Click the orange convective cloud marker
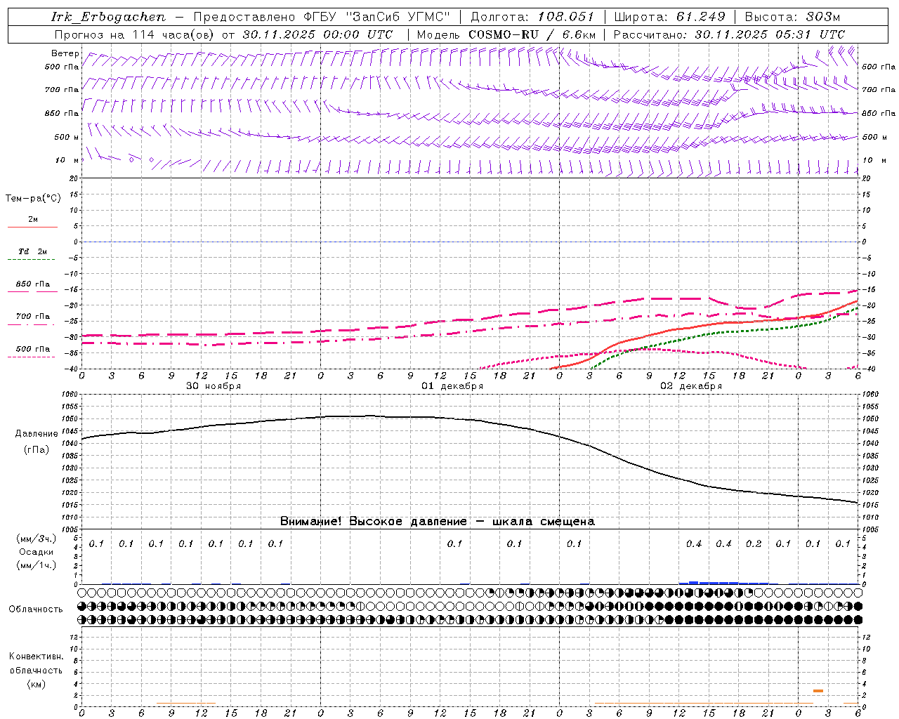The image size is (899, 719). click(818, 691)
